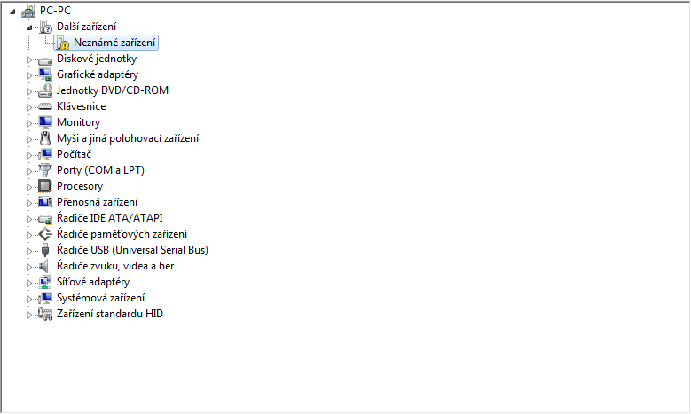Select Systémová zařízení entry

tap(100, 298)
